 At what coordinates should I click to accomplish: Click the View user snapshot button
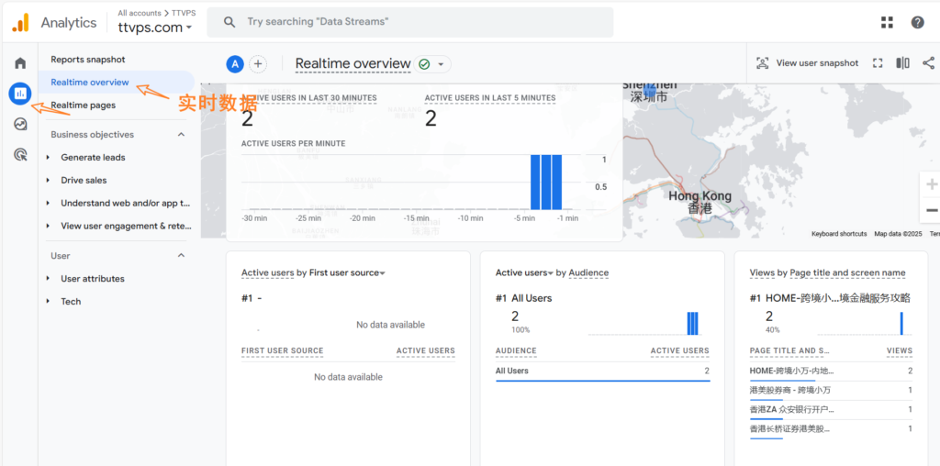tap(806, 63)
